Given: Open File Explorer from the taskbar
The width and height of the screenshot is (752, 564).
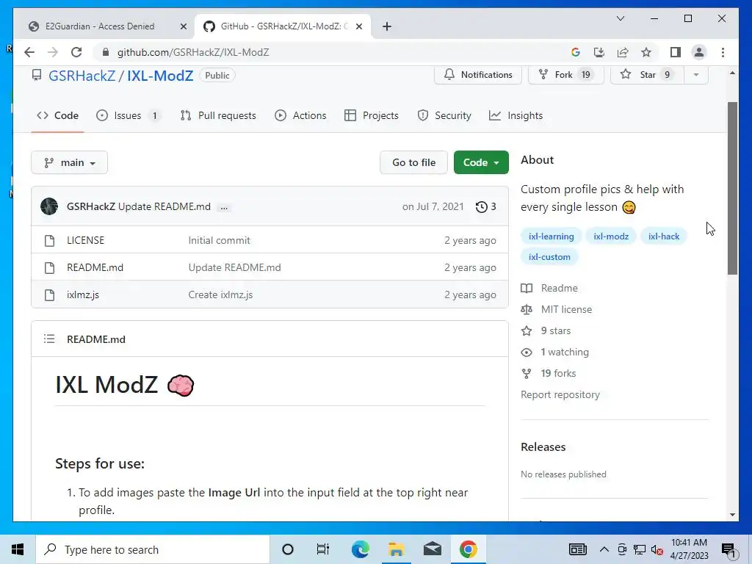Looking at the screenshot, I should (x=396, y=549).
